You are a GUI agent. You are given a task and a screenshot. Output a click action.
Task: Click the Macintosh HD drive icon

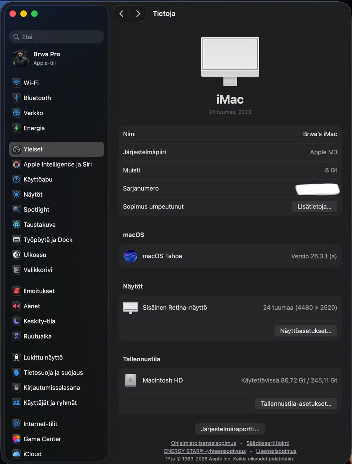click(131, 380)
